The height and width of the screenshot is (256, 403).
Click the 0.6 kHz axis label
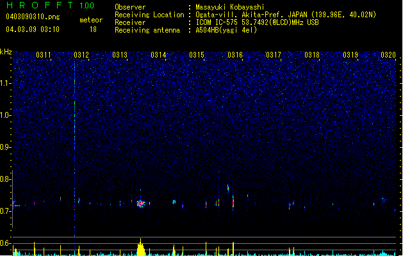(x=5, y=243)
